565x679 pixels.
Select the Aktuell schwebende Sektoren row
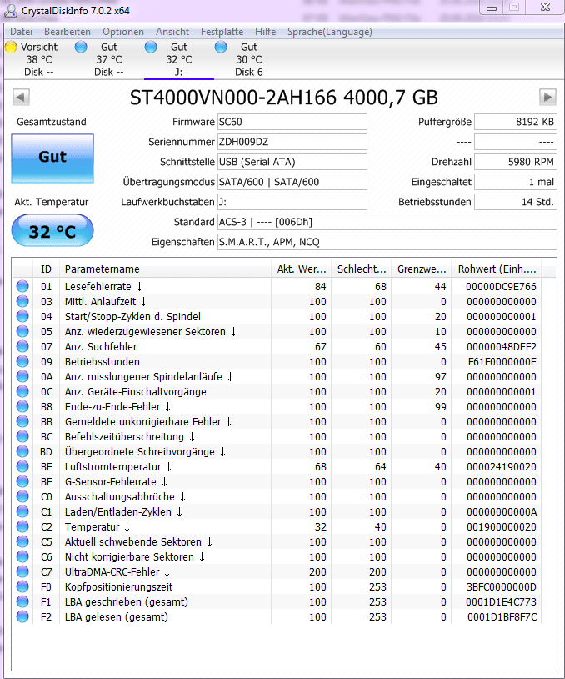[x=277, y=541]
